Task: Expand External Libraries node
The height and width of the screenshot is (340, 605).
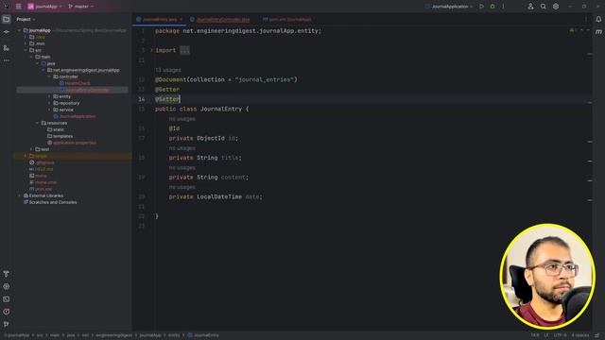Action: [x=19, y=195]
